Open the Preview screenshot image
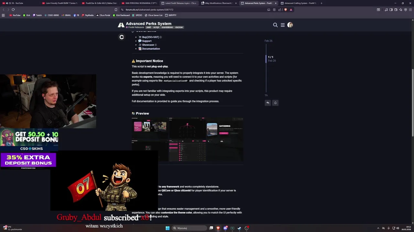 pyautogui.click(x=187, y=139)
